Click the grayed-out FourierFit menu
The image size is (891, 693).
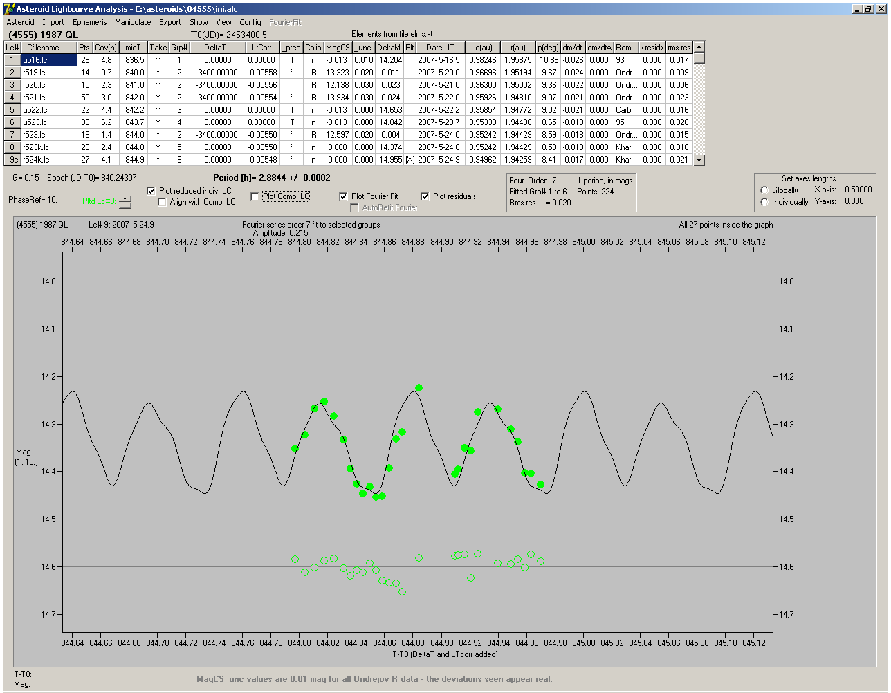pyautogui.click(x=285, y=22)
